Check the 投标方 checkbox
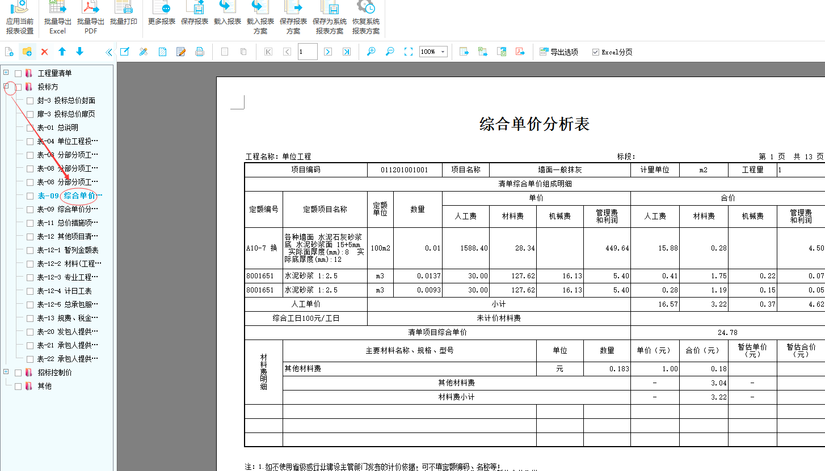This screenshot has height=471, width=825. click(x=18, y=87)
